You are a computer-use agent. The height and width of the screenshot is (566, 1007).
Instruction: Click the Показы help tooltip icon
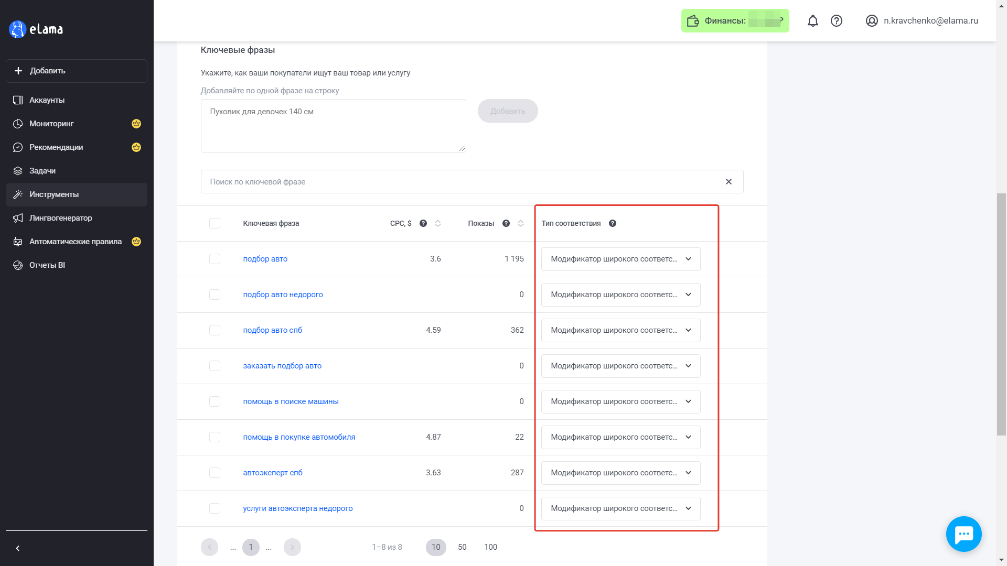(506, 223)
